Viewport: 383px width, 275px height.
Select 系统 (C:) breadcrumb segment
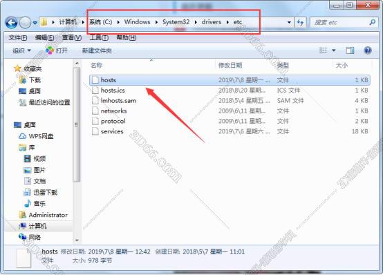pos(100,22)
